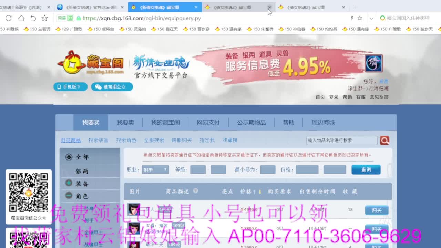Select 我要买 navigation tab
441x248 pixels.
coord(91,122)
